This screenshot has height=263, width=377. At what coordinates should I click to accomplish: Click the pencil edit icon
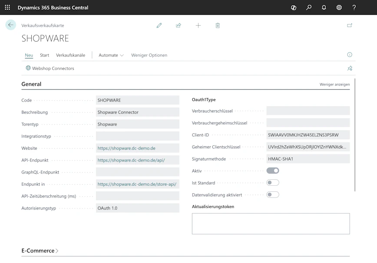[159, 26]
